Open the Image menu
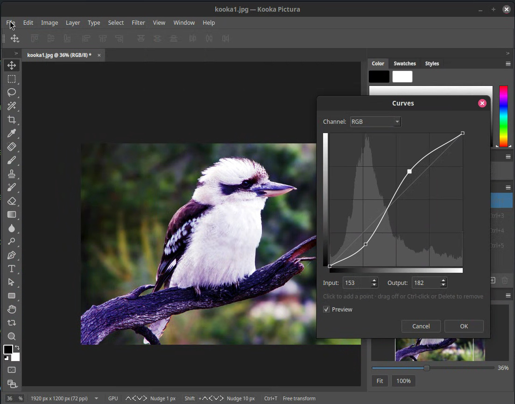 pos(49,23)
